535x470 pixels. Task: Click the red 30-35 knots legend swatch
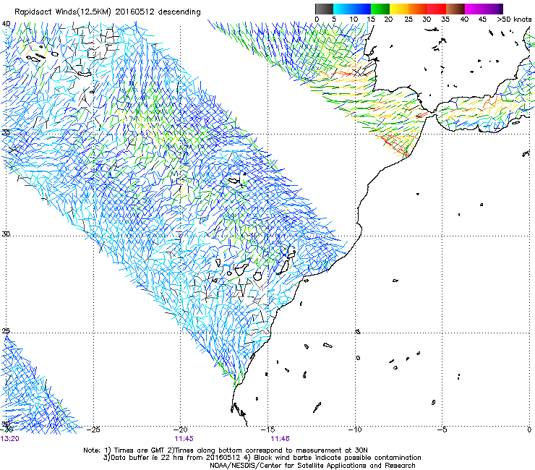[x=436, y=9]
